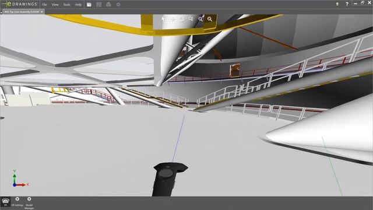This screenshot has height=210, width=373.
Task: Open VR Settings in the bottom bar
Action: [17, 202]
